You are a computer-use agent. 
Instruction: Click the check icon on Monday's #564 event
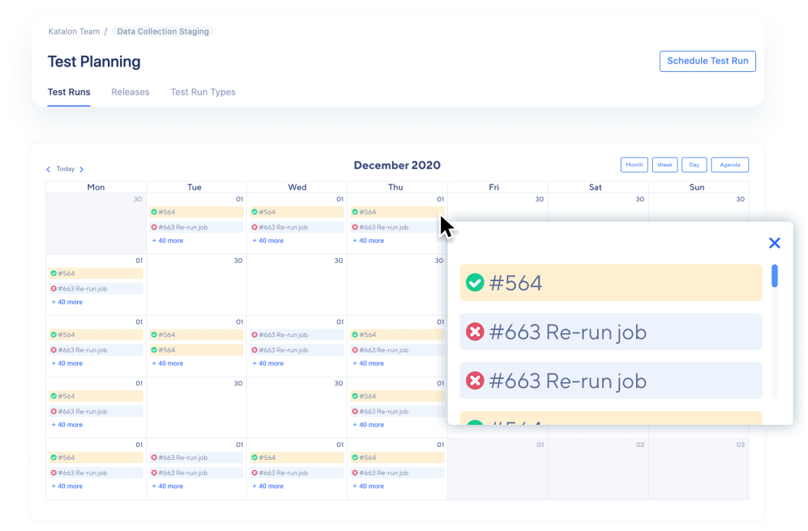click(x=55, y=273)
